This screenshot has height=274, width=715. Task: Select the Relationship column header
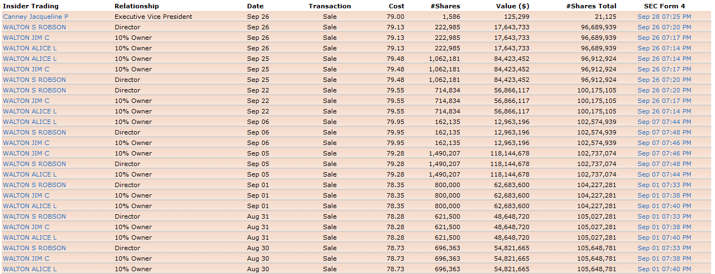pyautogui.click(x=137, y=6)
